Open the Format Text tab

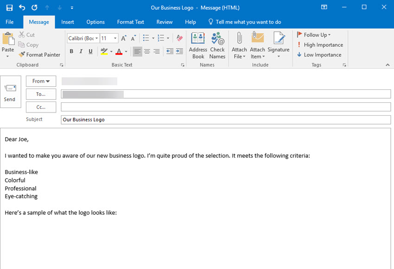(x=130, y=22)
